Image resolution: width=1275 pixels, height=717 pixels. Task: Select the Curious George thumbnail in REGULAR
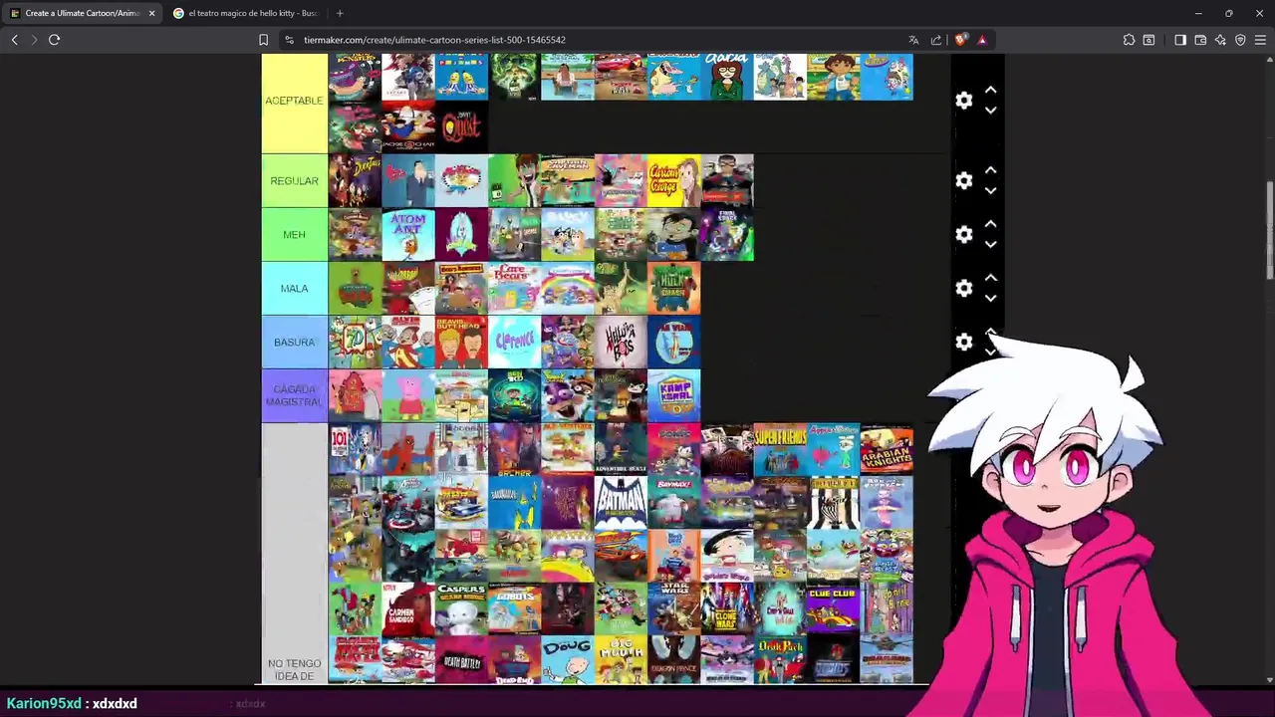pyautogui.click(x=674, y=181)
